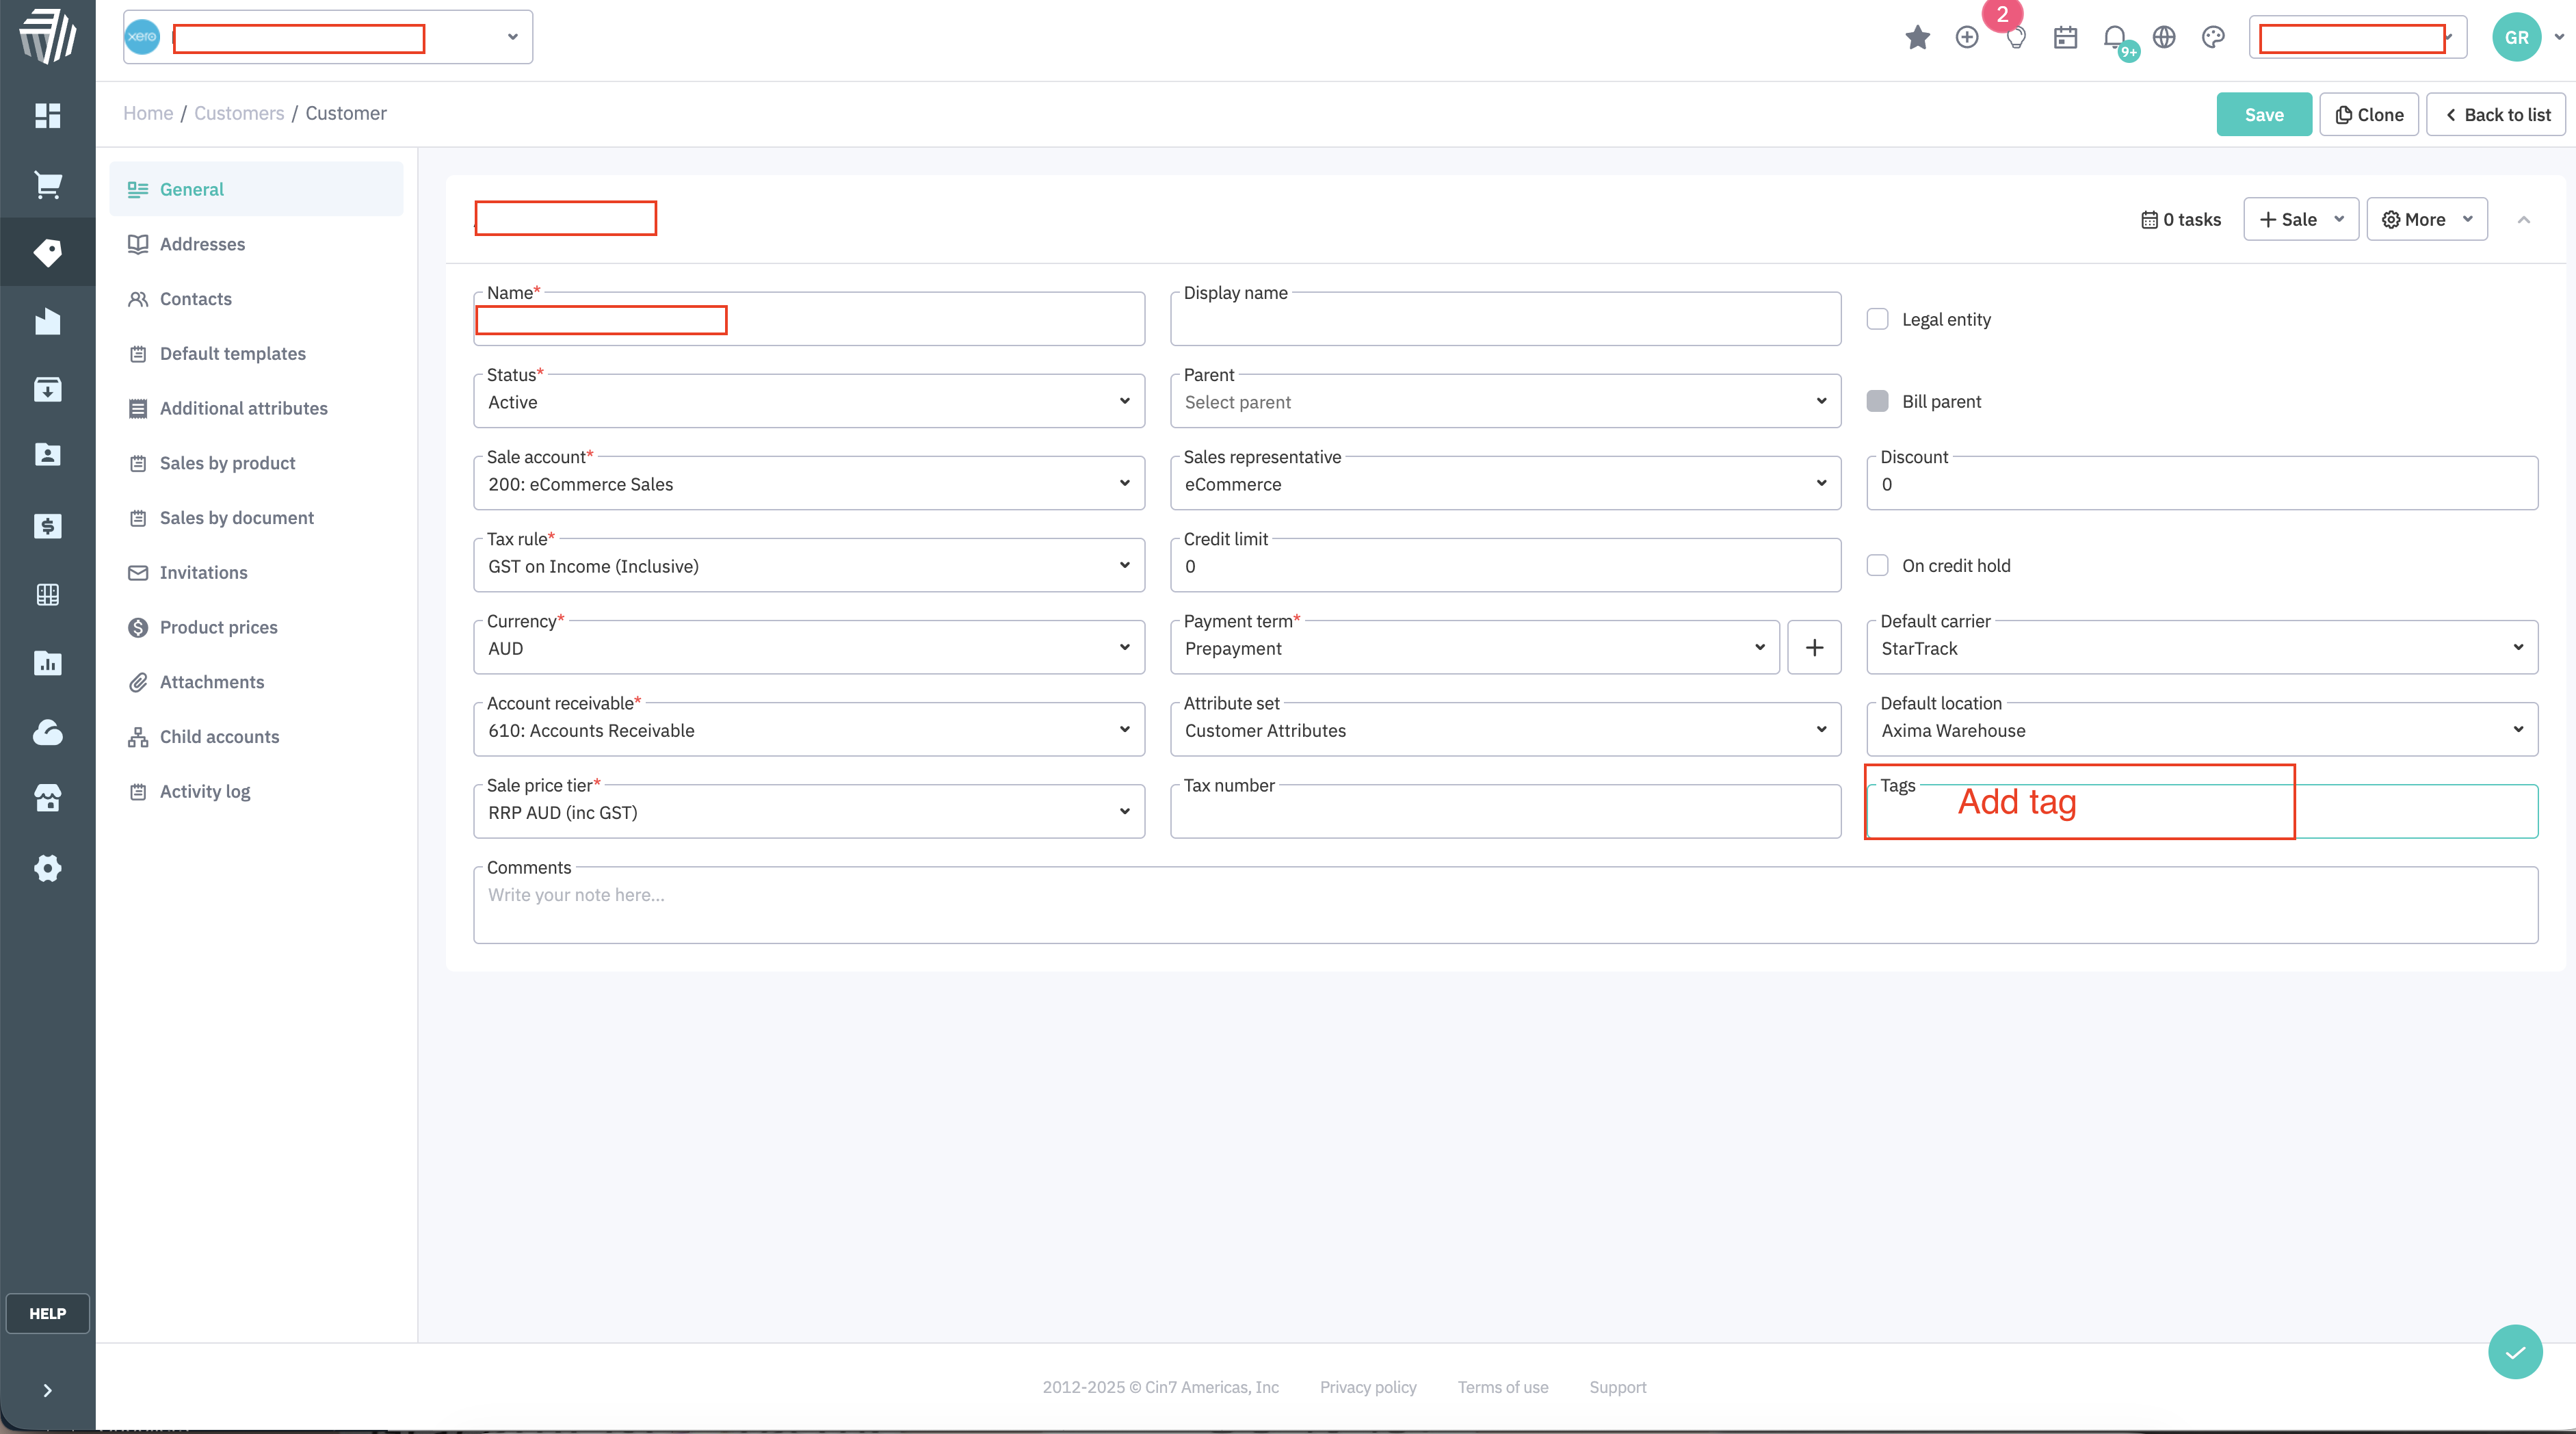Viewport: 2576px width, 1434px height.
Task: Click the favorites star icon in header
Action: [x=1917, y=37]
